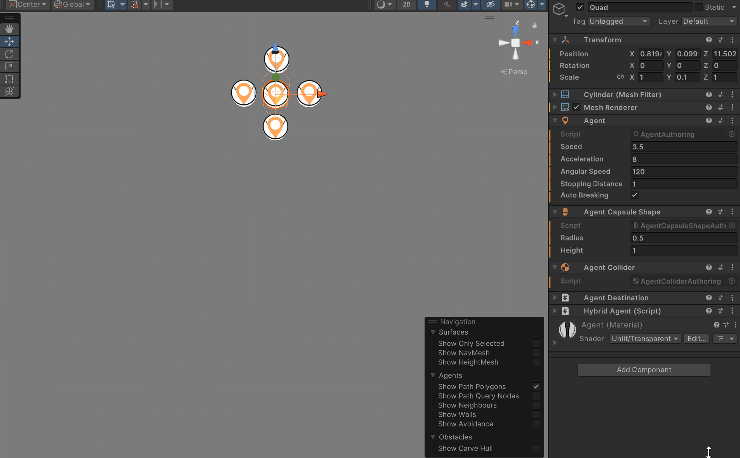Screen dimensions: 740x458
Task: Open scene camera settings icon
Action: [508, 5]
